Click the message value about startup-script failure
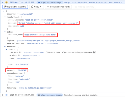Screen dimensions: 125x97 click(48, 23)
